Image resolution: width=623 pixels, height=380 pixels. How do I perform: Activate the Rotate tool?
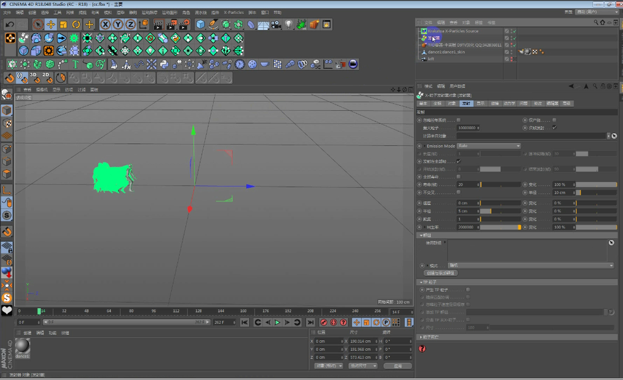(x=76, y=25)
